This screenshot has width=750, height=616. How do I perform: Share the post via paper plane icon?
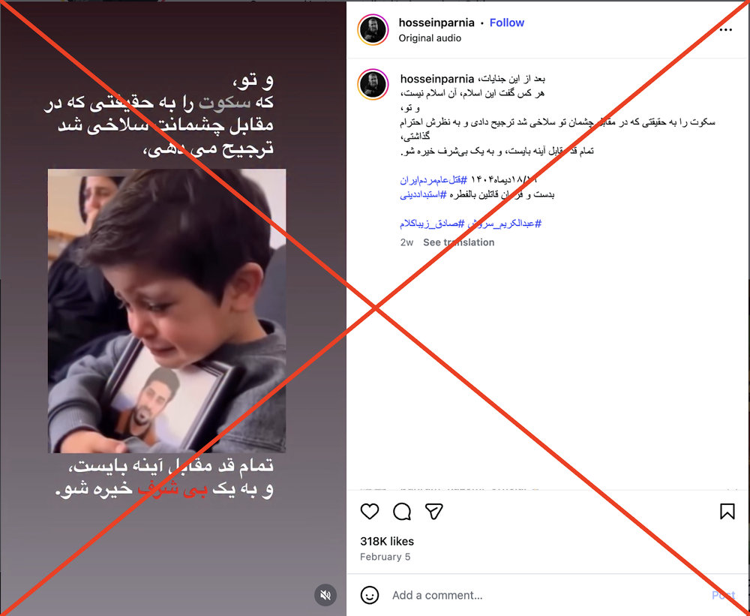433,512
